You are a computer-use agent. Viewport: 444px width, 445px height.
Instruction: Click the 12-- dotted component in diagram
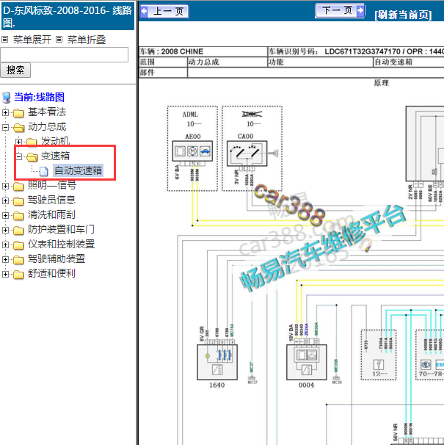(x=379, y=355)
